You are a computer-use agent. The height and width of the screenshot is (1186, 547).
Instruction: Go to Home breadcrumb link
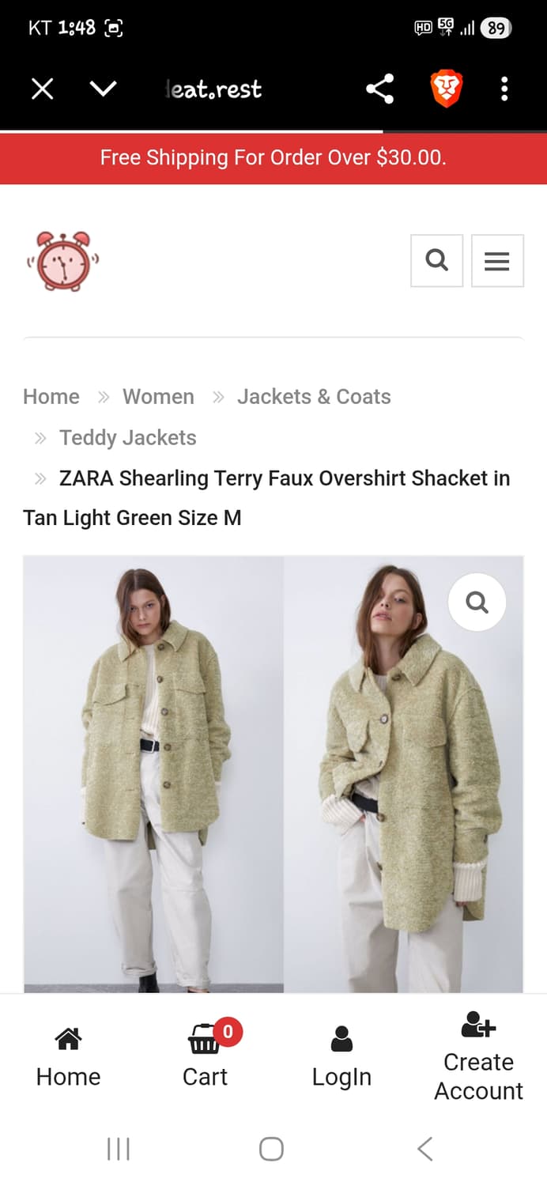[x=51, y=396]
